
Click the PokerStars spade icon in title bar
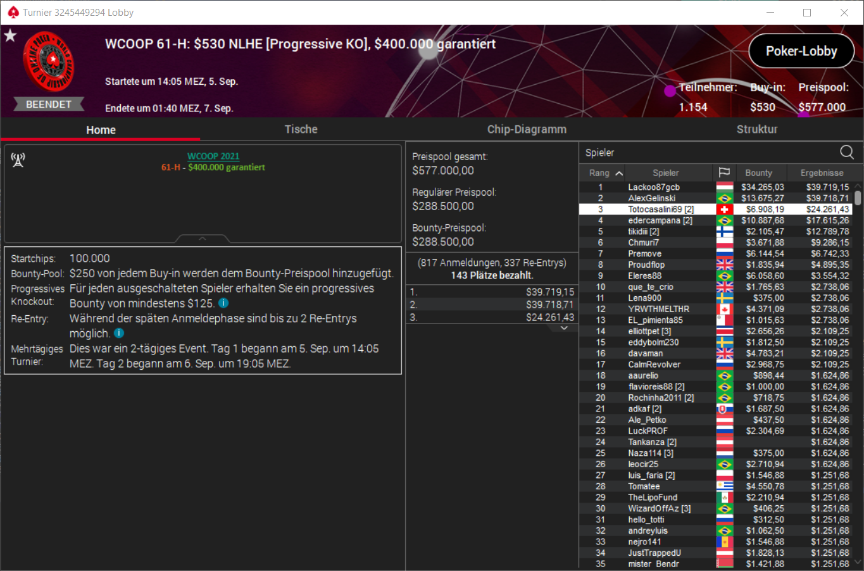13,12
